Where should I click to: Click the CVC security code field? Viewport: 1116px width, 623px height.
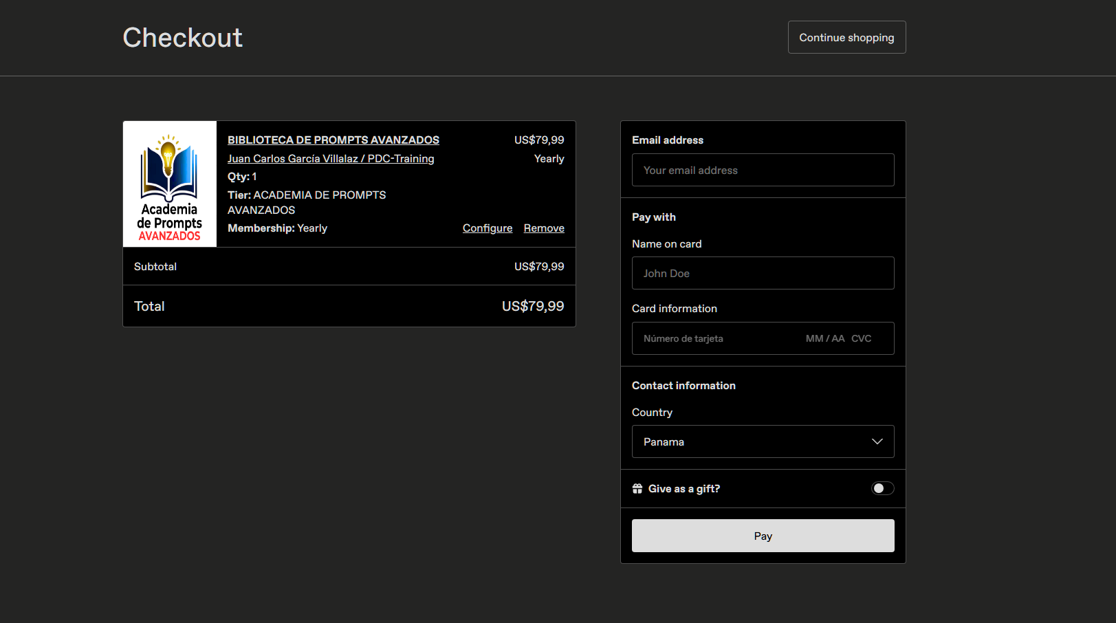(x=862, y=338)
